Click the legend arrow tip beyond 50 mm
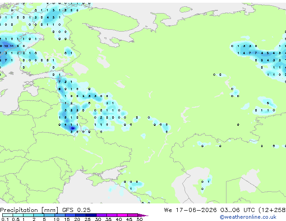The height and width of the screenshot is (221, 286). point(143,215)
